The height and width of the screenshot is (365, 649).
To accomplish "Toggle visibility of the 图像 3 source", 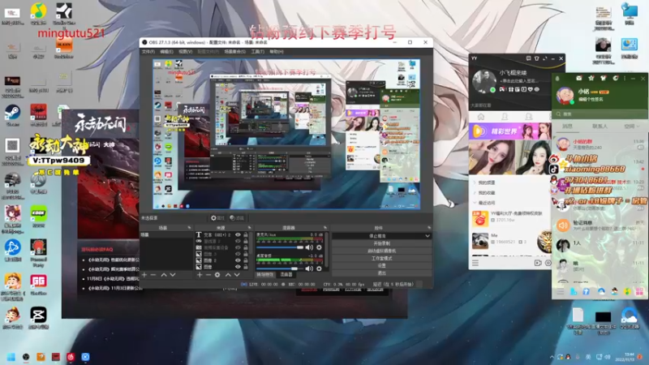I will [238, 254].
